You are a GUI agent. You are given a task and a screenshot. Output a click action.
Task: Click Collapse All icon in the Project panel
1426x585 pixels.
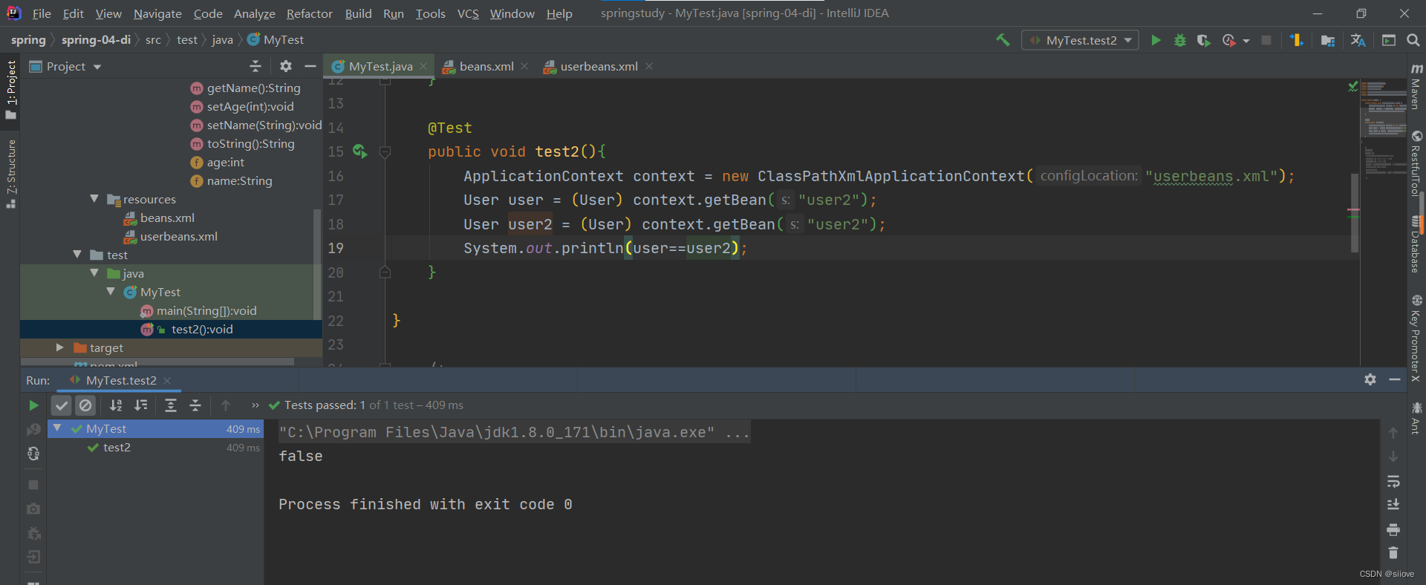click(255, 66)
